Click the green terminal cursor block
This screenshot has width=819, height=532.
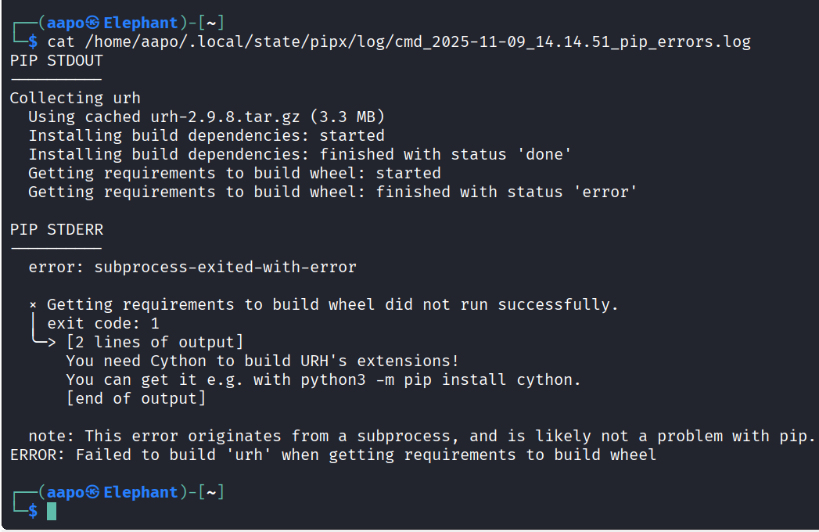pos(52,511)
